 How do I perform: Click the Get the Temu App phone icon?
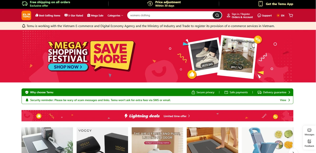(261, 4)
